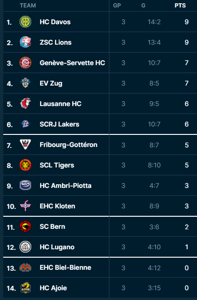This screenshot has height=300, width=197.
Task: Click the HC Davos team logo
Action: tap(25, 21)
